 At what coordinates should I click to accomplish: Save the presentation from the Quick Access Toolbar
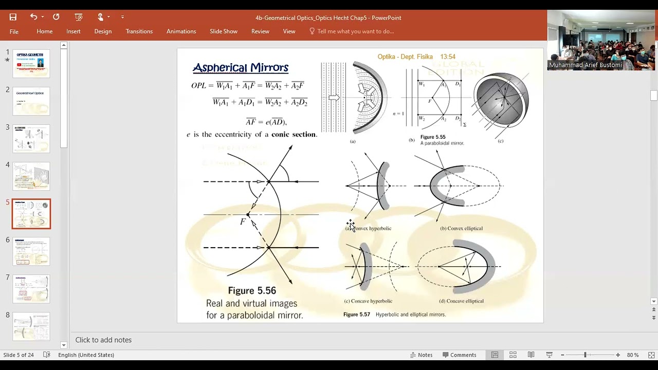pyautogui.click(x=13, y=17)
